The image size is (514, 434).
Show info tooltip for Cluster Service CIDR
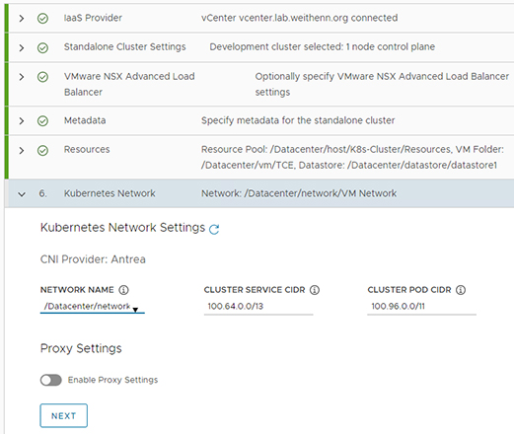(315, 290)
